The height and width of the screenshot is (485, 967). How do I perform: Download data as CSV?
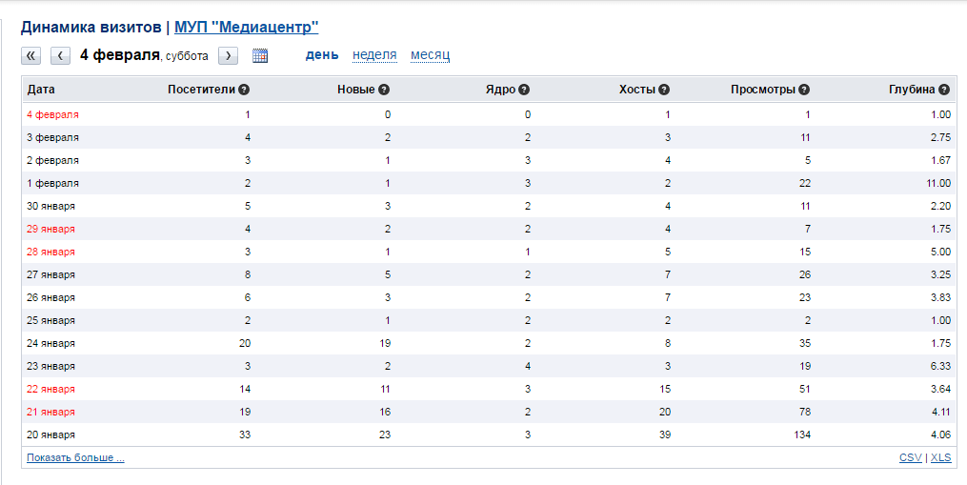910,457
